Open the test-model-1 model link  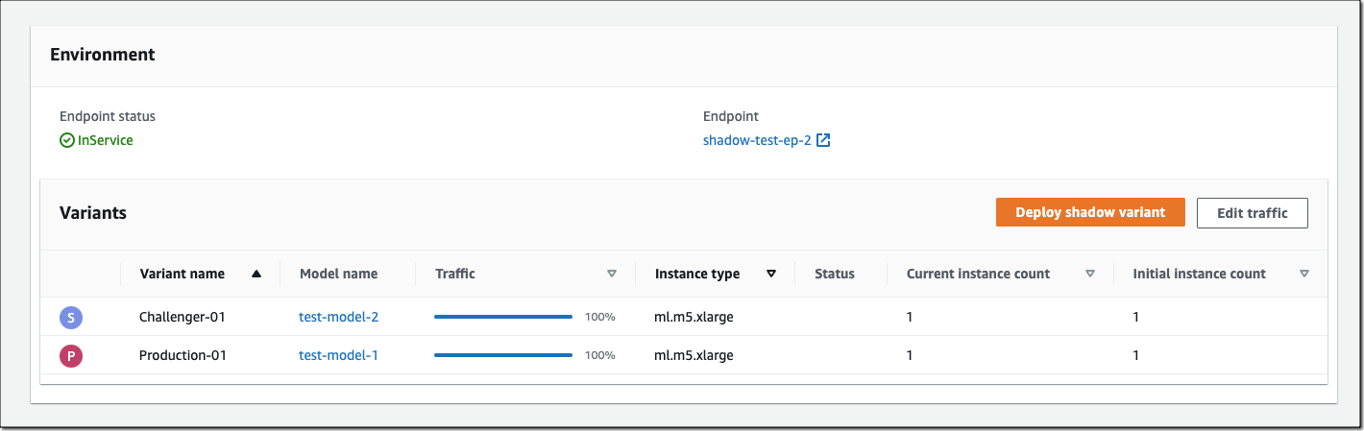[x=338, y=356]
